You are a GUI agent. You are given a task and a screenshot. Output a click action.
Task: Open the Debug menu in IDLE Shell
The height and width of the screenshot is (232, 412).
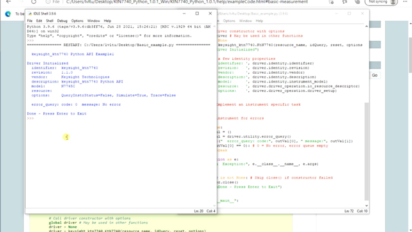pos(62,21)
